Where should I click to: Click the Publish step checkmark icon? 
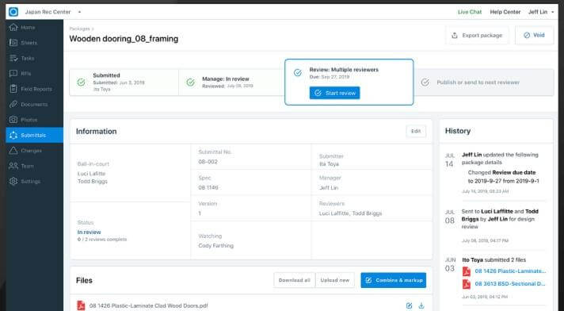[425, 83]
